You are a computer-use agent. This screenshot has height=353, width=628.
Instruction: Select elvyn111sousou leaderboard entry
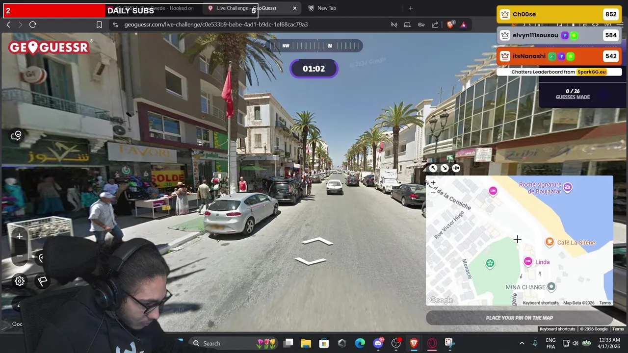[x=559, y=35]
